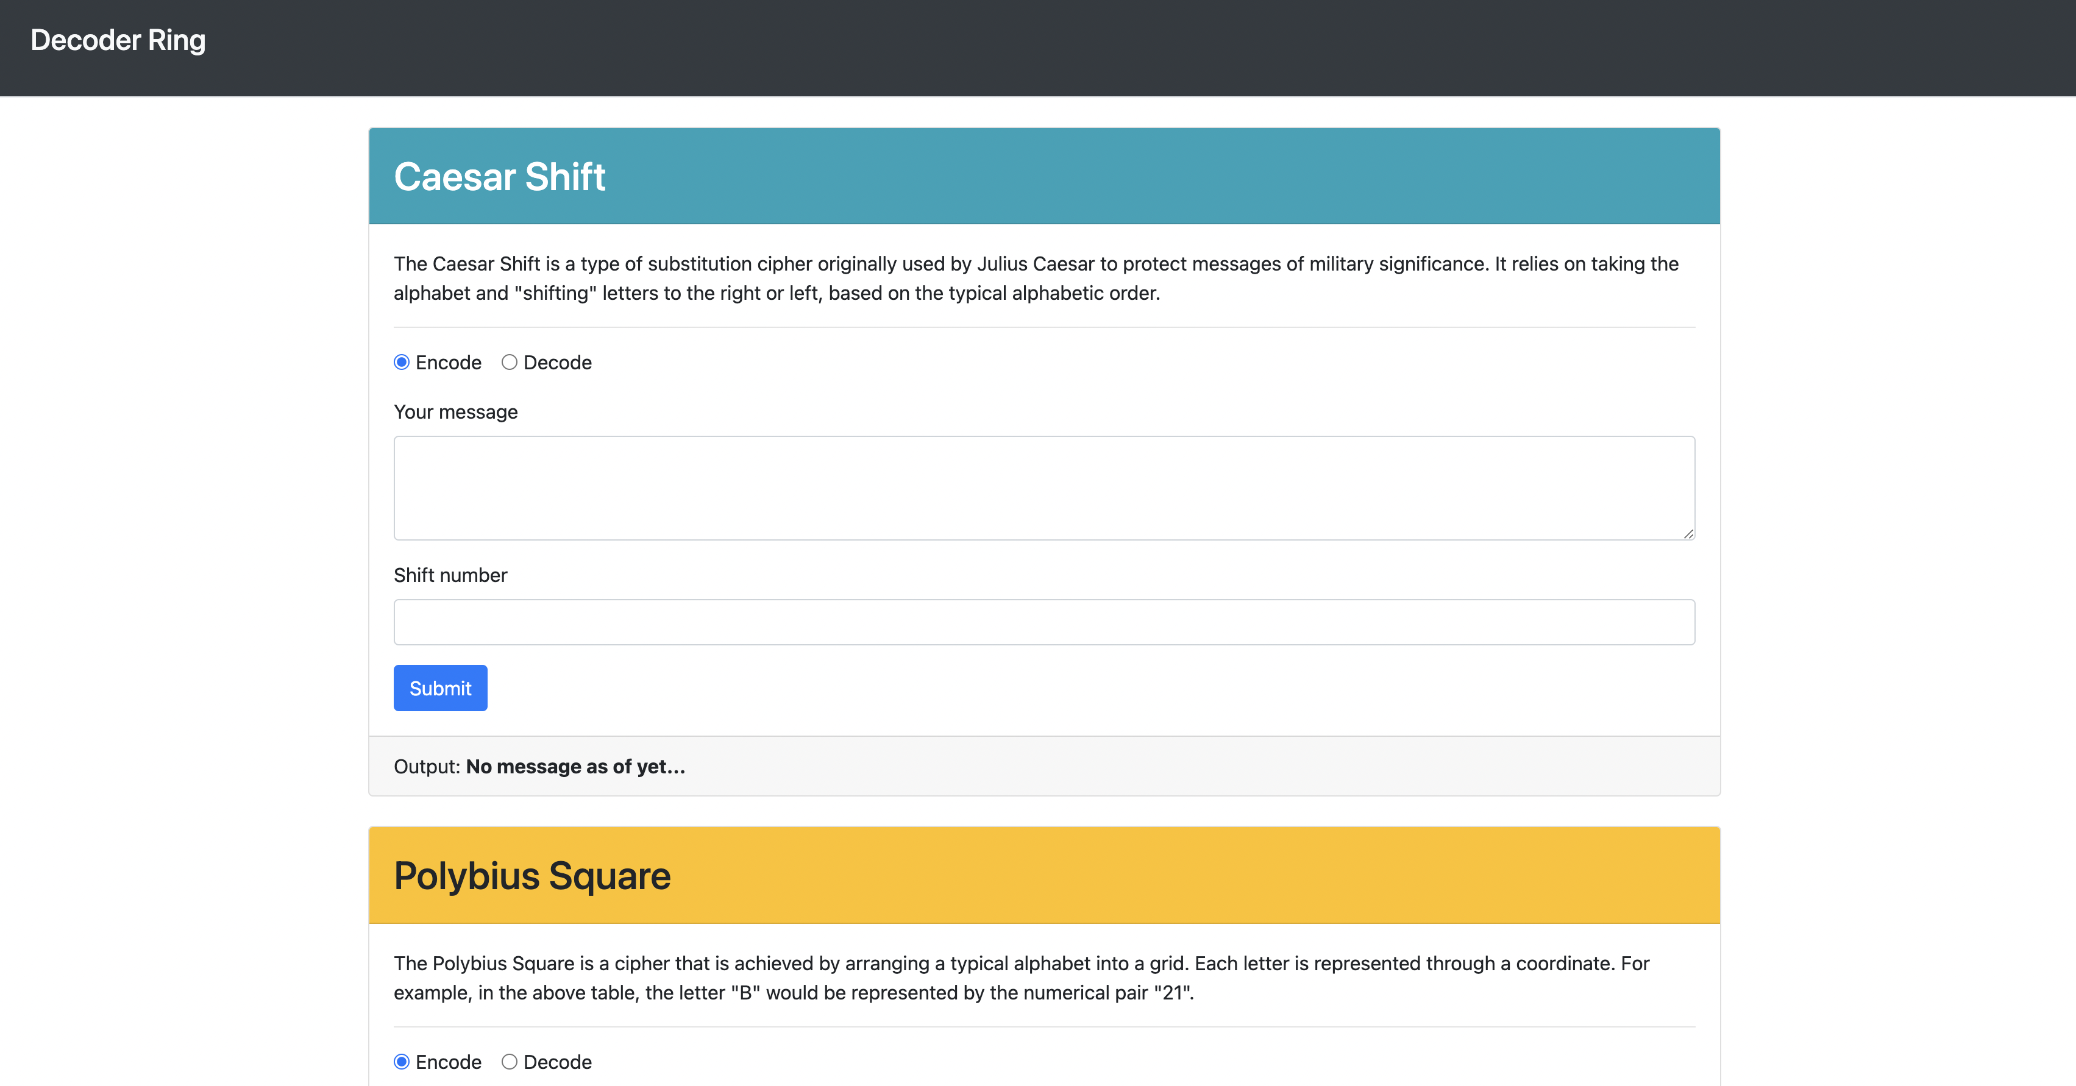Click the Polybius Square description paragraph

(x=1021, y=978)
